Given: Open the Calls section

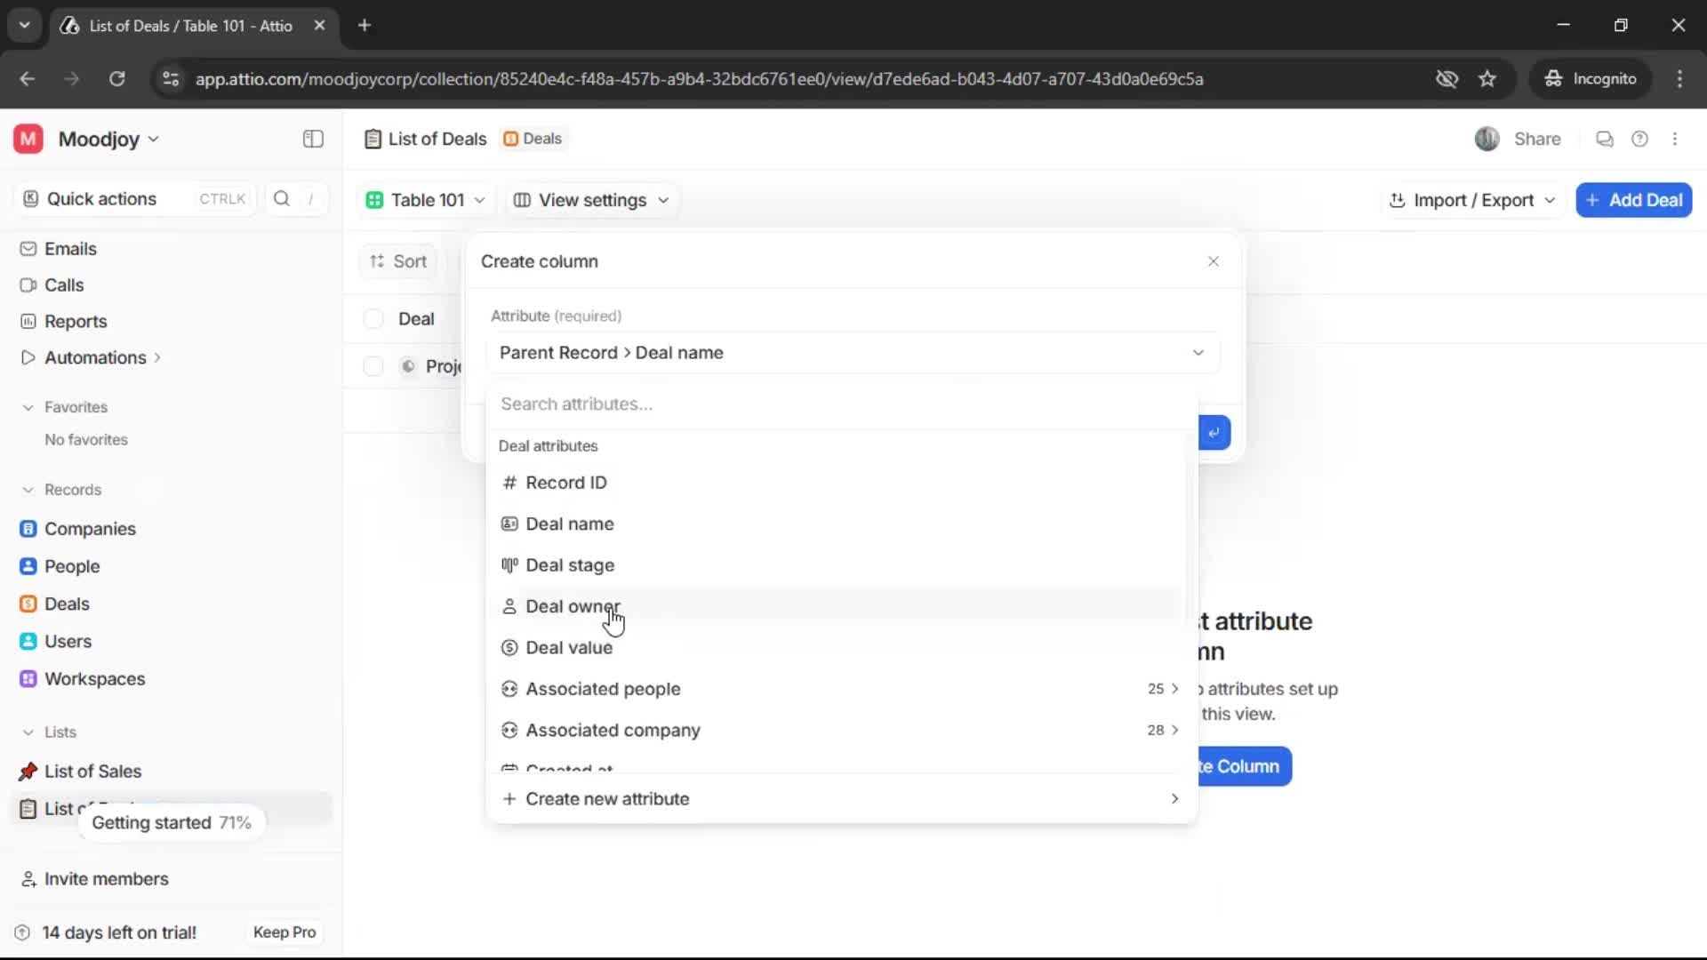Looking at the screenshot, I should click(x=63, y=284).
